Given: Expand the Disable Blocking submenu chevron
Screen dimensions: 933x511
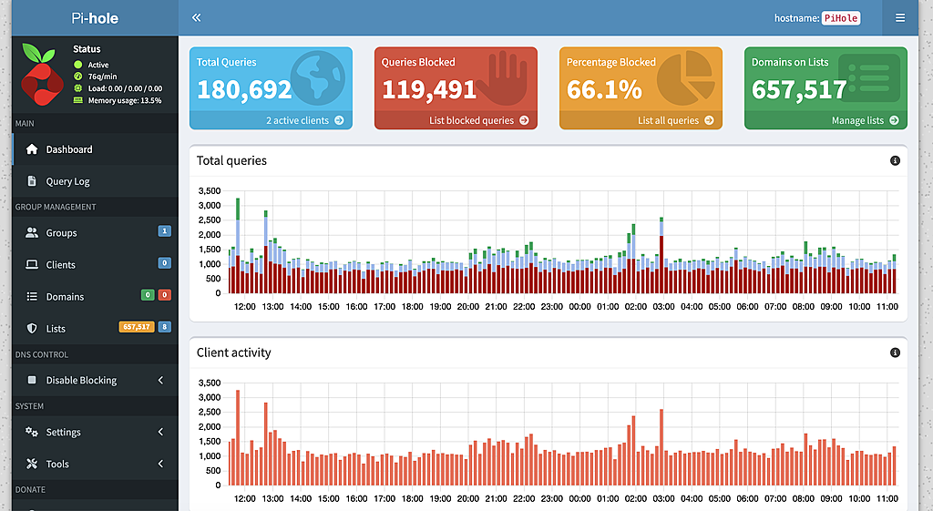Looking at the screenshot, I should [x=160, y=380].
